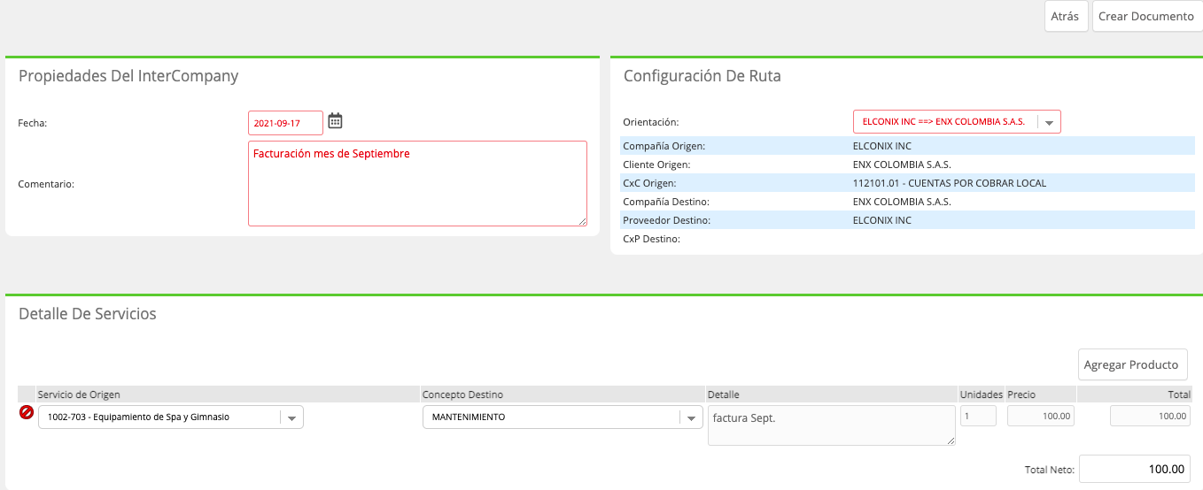Click the 'Fecha:' label
1203x490 pixels.
coord(33,123)
